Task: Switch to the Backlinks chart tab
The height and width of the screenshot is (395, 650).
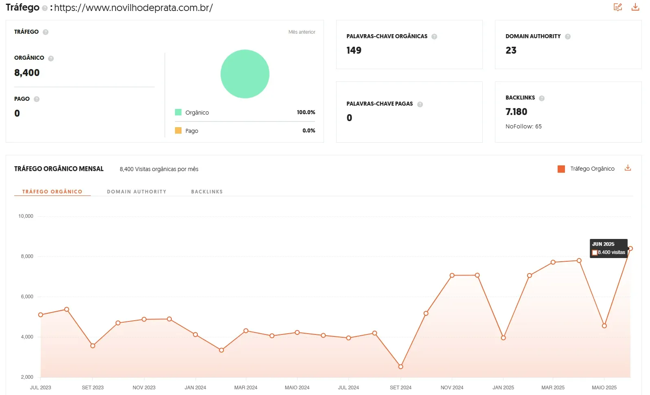Action: 207,191
